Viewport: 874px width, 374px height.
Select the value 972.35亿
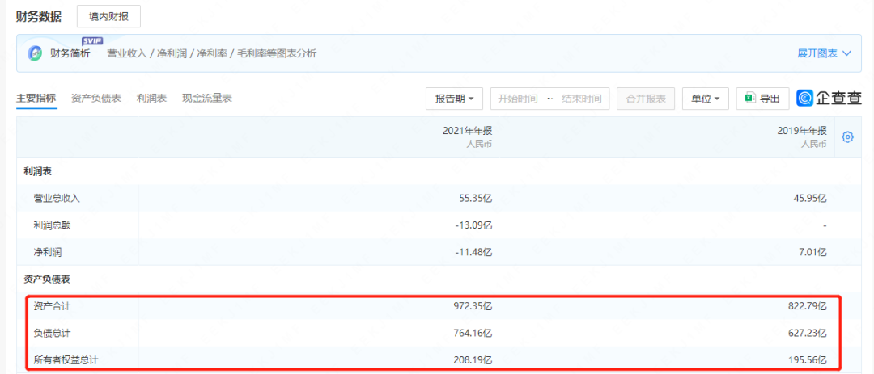(x=472, y=306)
